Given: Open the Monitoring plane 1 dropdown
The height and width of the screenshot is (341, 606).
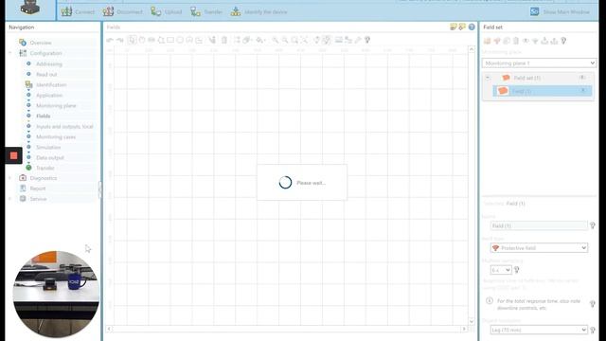Looking at the screenshot, I should tap(539, 63).
